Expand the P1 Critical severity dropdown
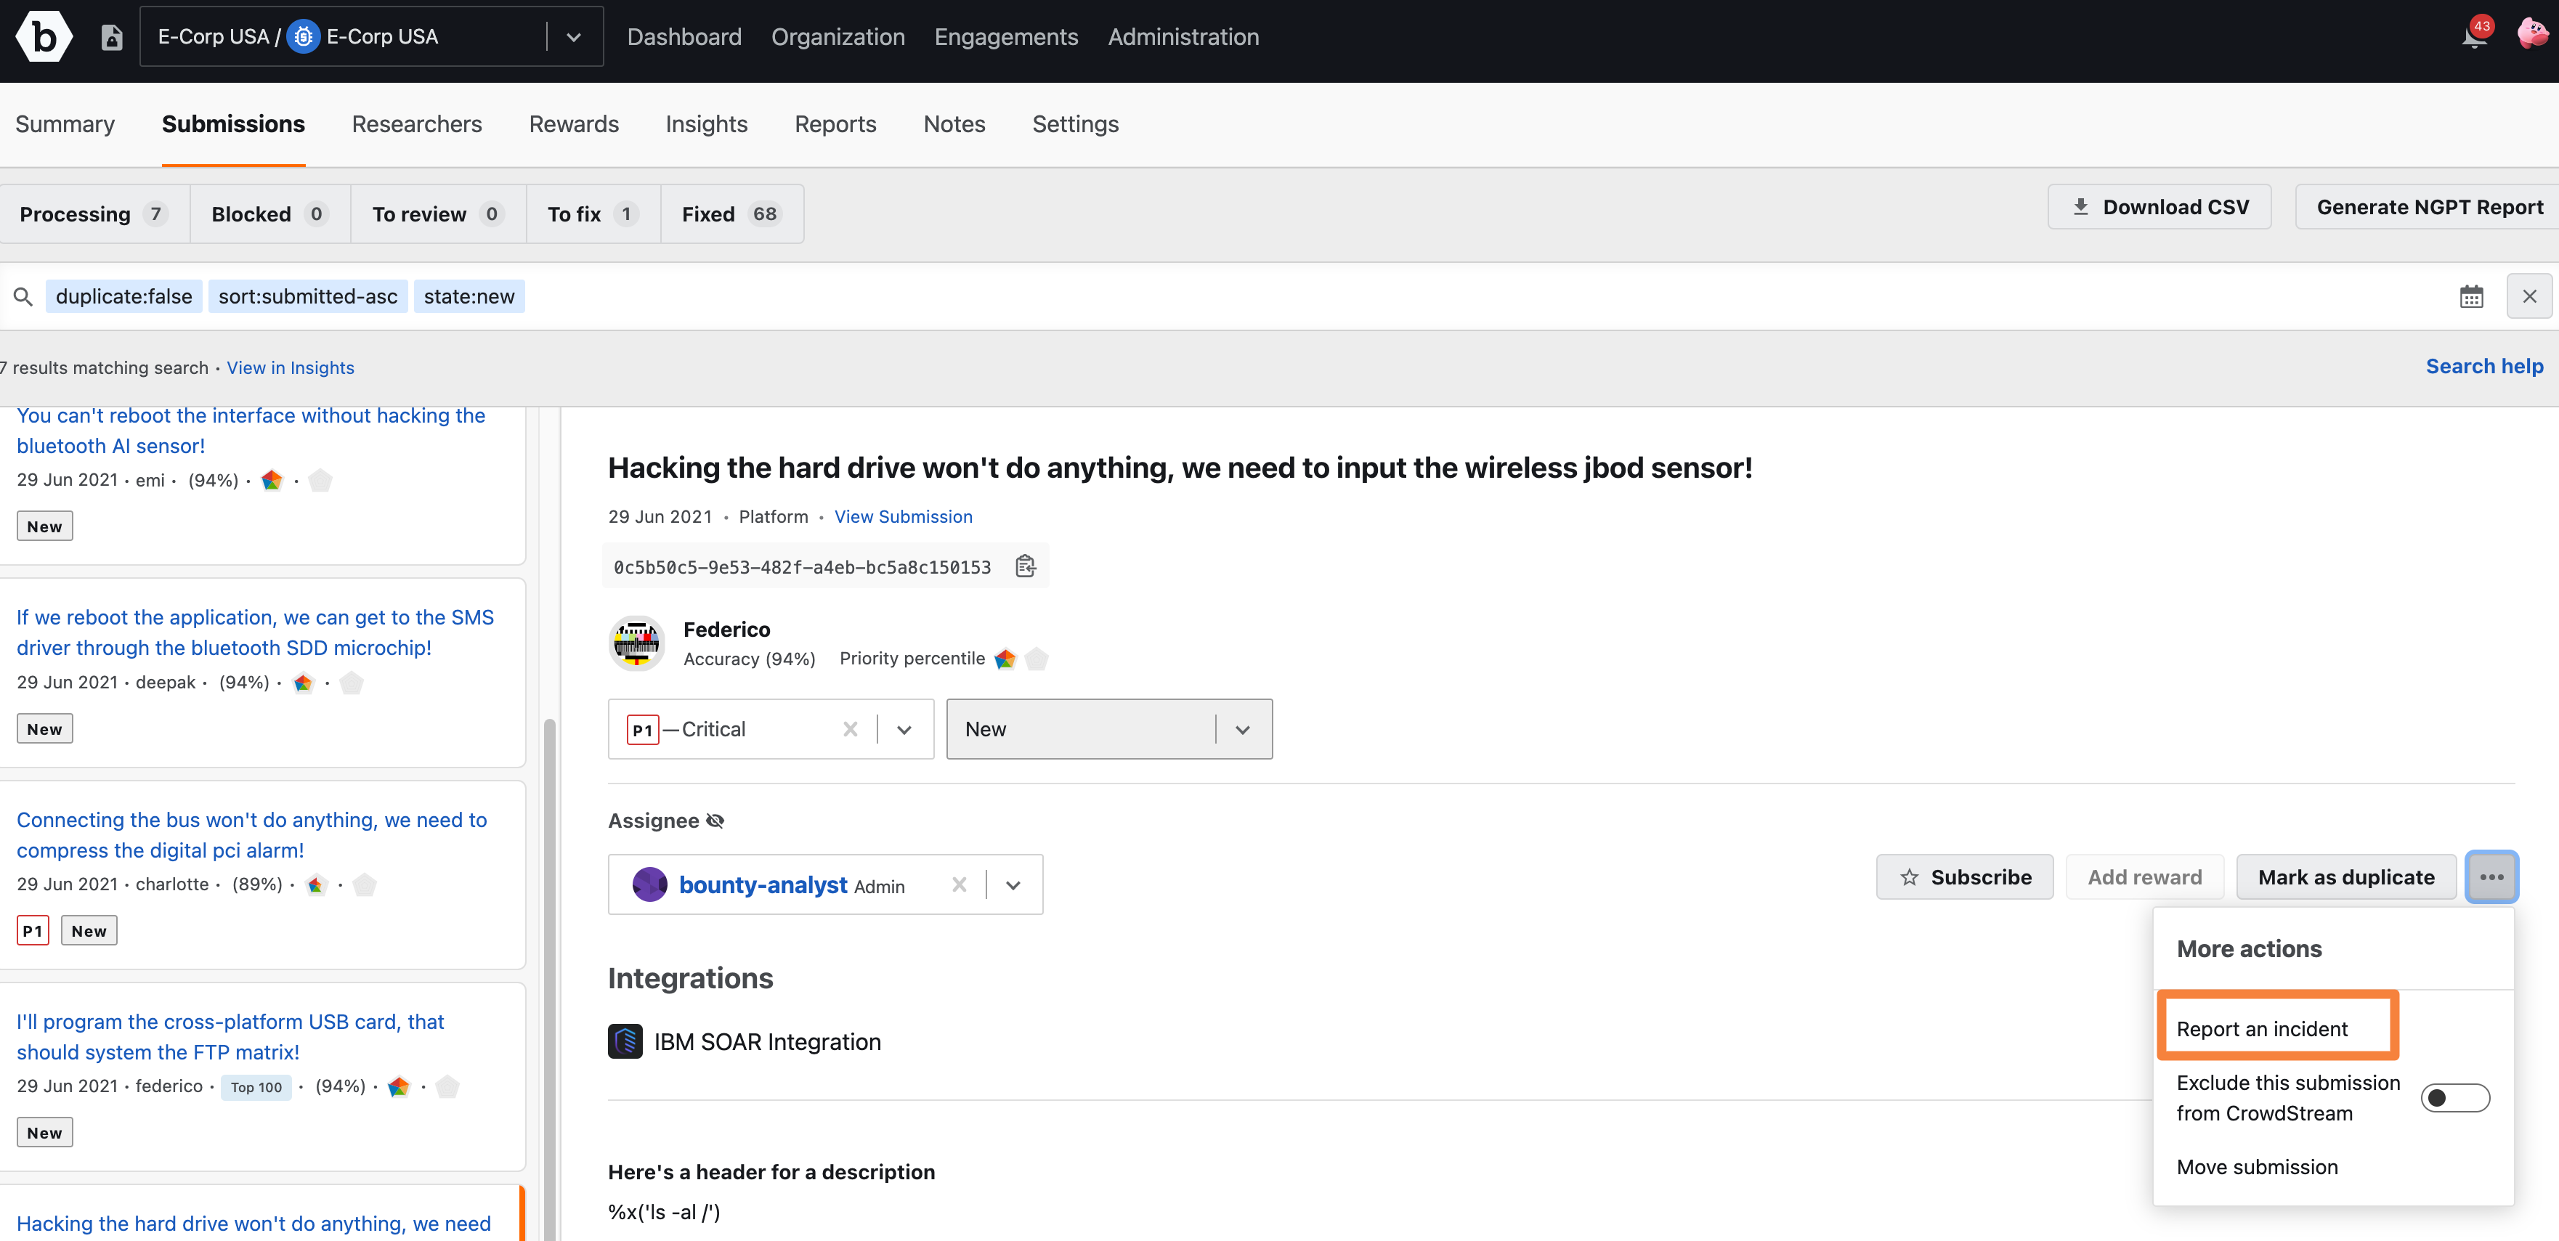The height and width of the screenshot is (1241, 2559). tap(906, 729)
